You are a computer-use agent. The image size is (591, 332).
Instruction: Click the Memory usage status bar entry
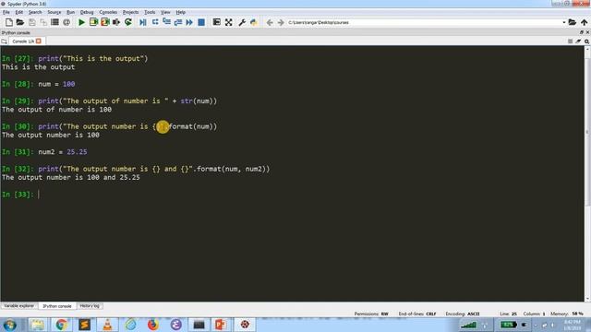coord(566,314)
